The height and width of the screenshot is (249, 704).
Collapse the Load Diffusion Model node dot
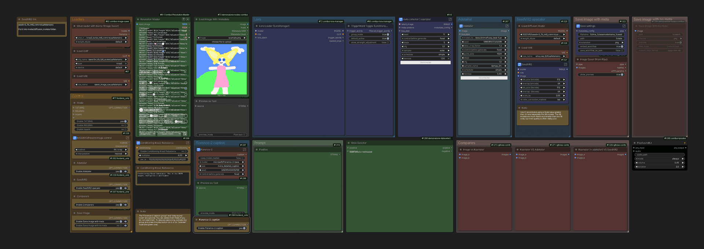pos(519,26)
